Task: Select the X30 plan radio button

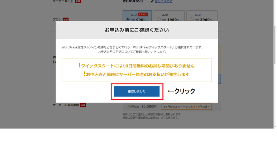Action: click(191, 19)
